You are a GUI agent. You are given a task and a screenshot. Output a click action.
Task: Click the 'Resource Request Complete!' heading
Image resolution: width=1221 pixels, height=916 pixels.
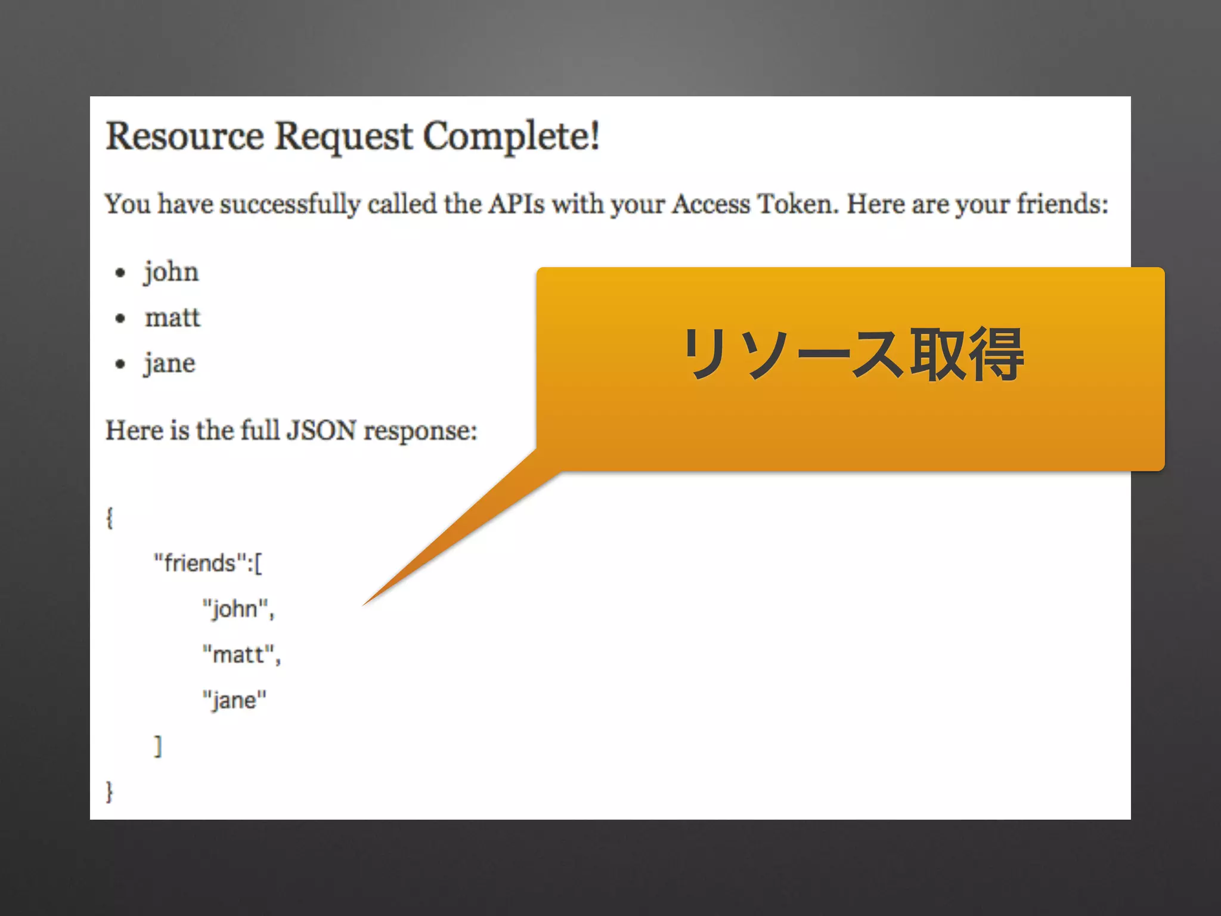tap(352, 136)
